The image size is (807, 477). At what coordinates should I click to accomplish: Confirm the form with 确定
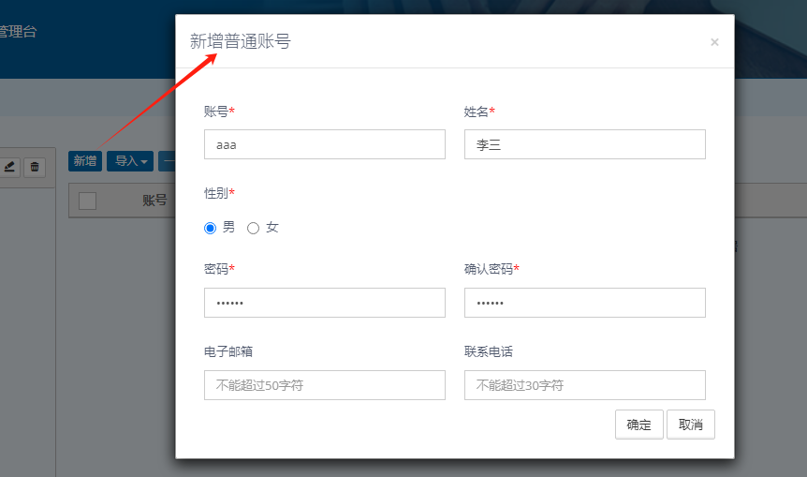click(x=638, y=424)
